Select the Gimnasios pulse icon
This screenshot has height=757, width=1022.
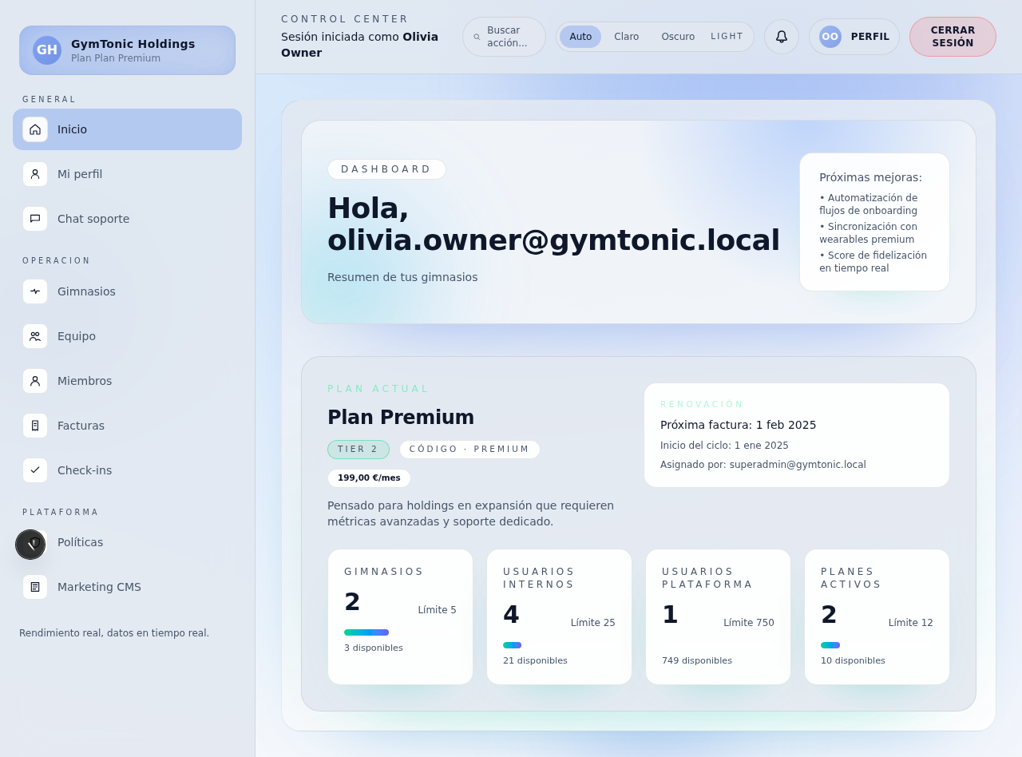(35, 291)
